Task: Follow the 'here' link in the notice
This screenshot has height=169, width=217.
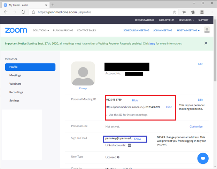Action: 152,44
